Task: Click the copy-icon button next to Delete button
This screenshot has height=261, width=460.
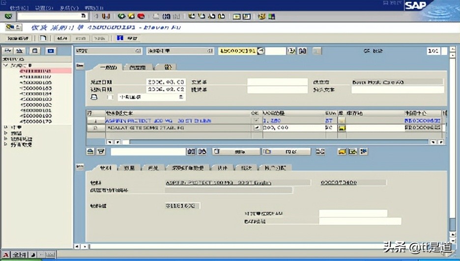Action: (287, 152)
